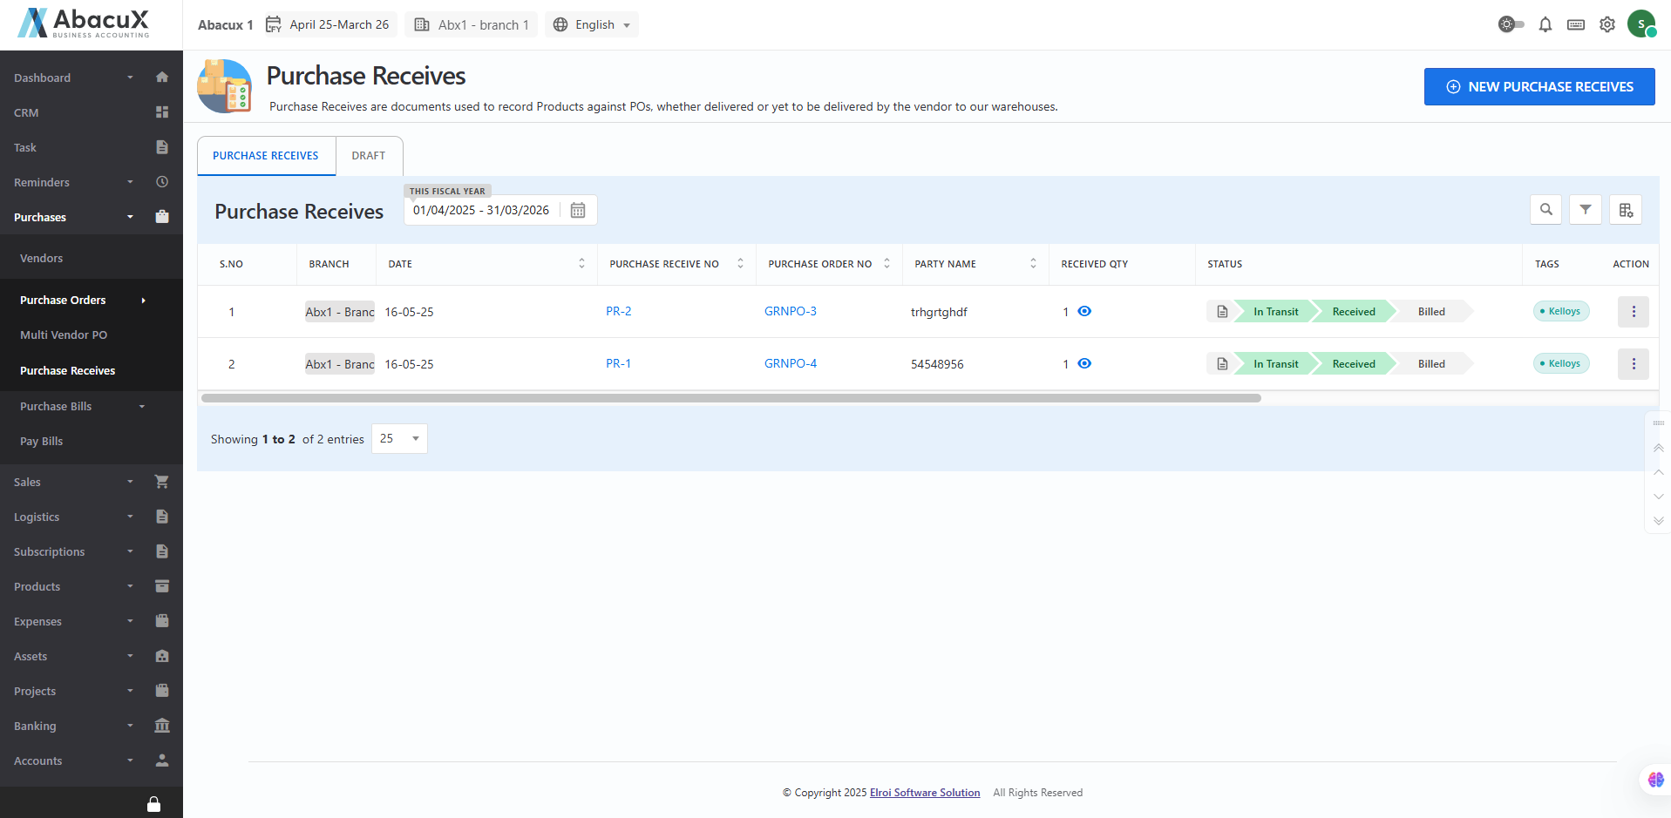Show received quantity details for PR-2
The image size is (1671, 818).
pos(1084,312)
